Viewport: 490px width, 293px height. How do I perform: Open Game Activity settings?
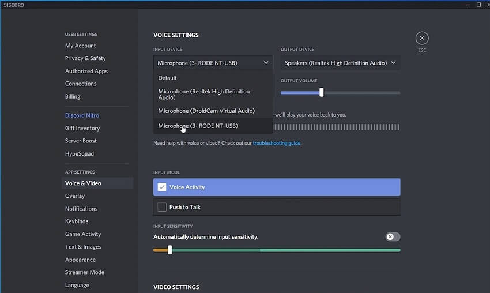[x=83, y=234]
